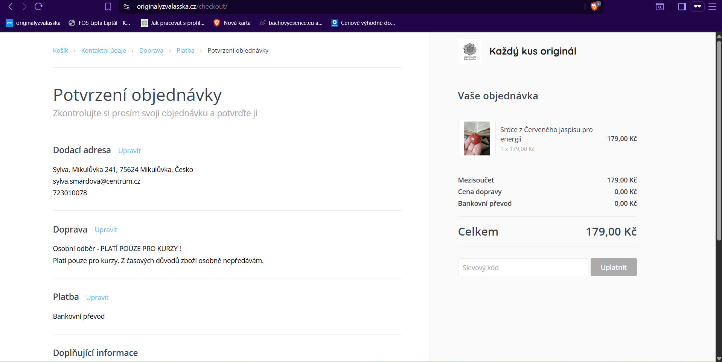Open the originalyzvalasska bookmark
This screenshot has width=722, height=362.
tap(33, 23)
